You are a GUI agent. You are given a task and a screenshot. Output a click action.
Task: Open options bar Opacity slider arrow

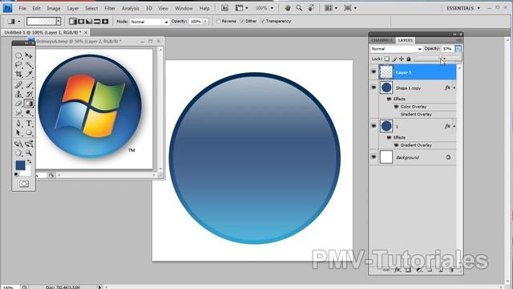[205, 22]
